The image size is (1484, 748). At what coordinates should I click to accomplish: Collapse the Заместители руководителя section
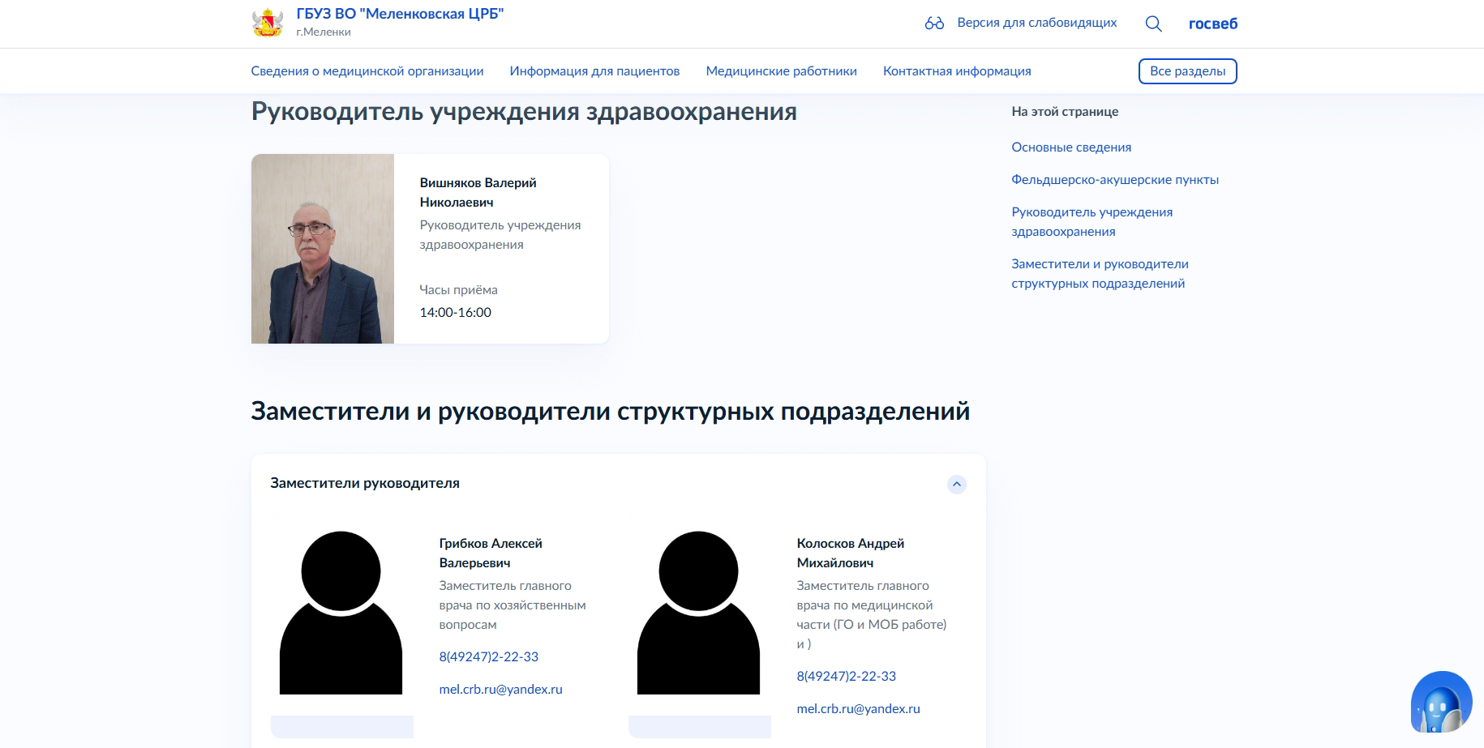tap(957, 485)
